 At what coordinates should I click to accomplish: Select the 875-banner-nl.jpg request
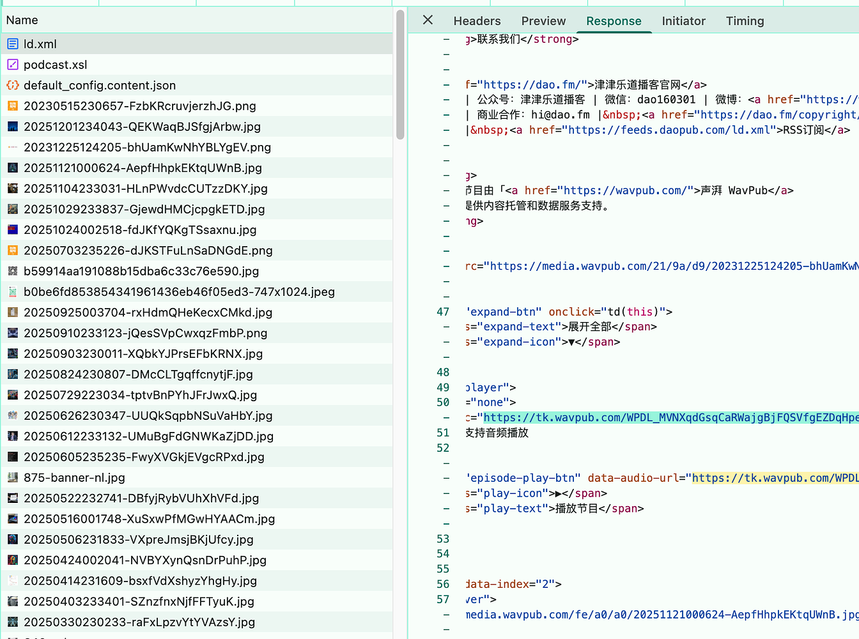pyautogui.click(x=74, y=477)
